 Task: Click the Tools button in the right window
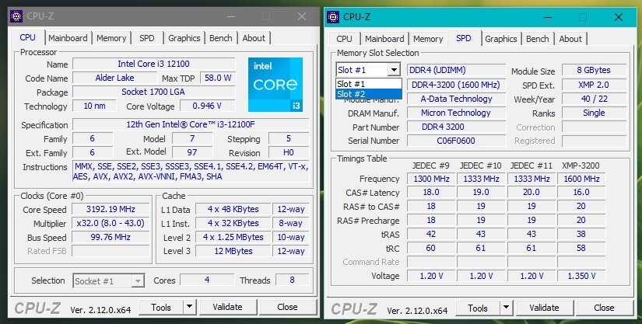click(478, 308)
